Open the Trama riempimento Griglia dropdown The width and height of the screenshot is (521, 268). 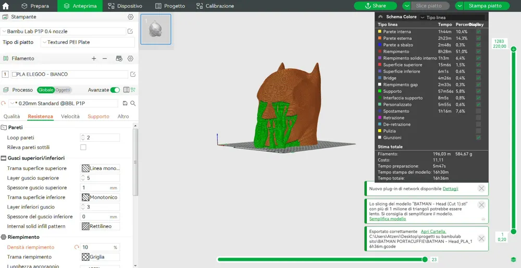101,257
